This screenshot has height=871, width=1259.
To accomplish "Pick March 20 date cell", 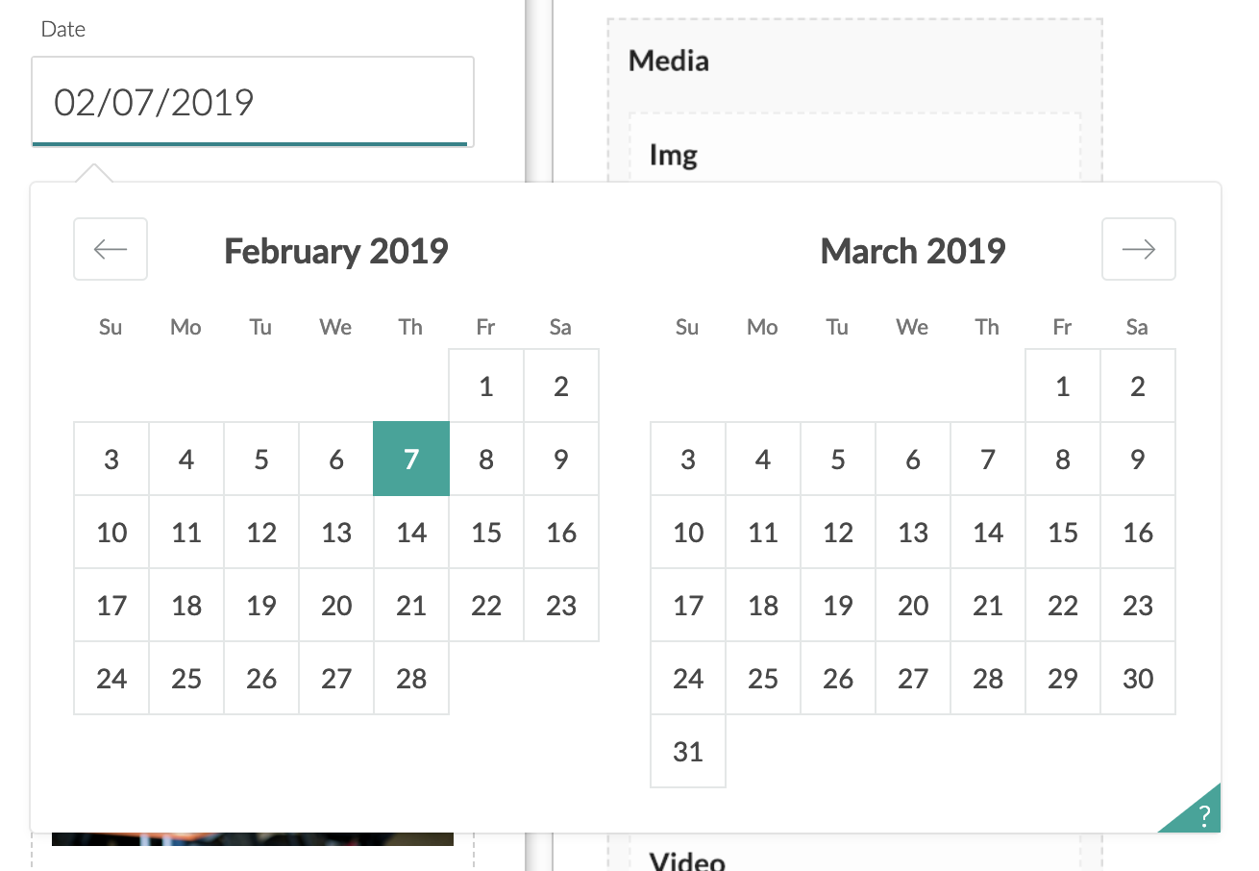I will click(x=913, y=605).
